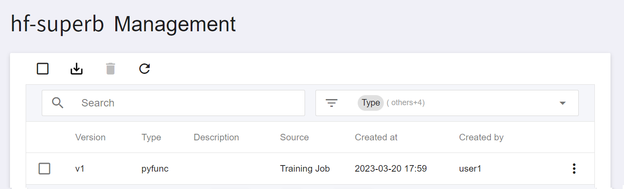Click the Created at column header

click(x=376, y=137)
